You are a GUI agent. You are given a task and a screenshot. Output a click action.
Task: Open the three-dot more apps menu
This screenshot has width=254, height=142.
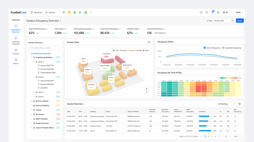point(91,12)
